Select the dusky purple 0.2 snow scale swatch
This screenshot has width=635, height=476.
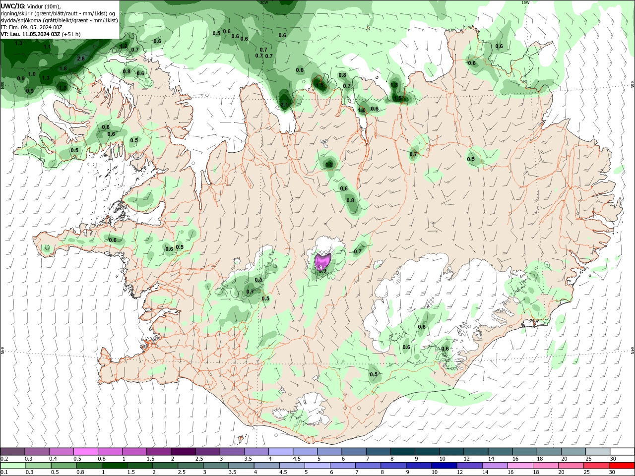coord(13,452)
